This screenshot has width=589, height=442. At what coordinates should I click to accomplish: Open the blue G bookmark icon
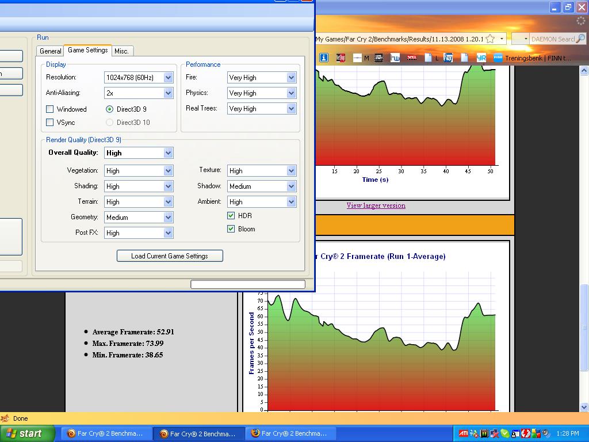coord(448,58)
